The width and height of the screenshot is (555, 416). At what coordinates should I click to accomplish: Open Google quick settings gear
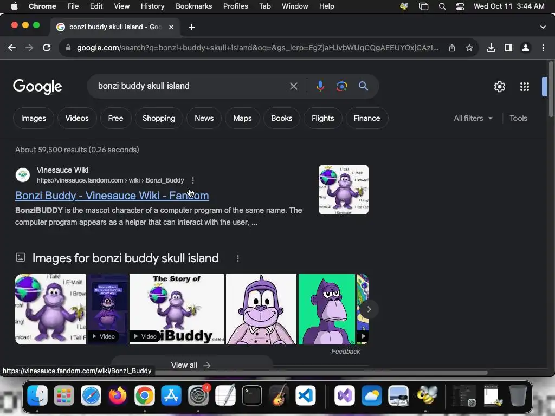tap(499, 87)
